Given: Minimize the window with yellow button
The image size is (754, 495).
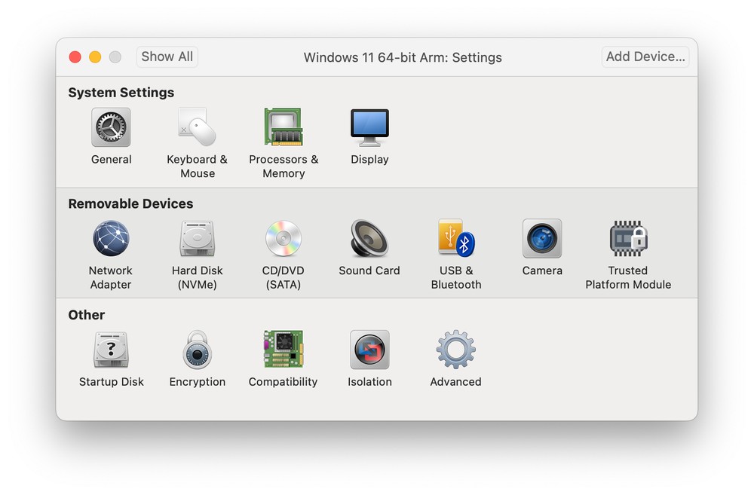Looking at the screenshot, I should pos(95,57).
